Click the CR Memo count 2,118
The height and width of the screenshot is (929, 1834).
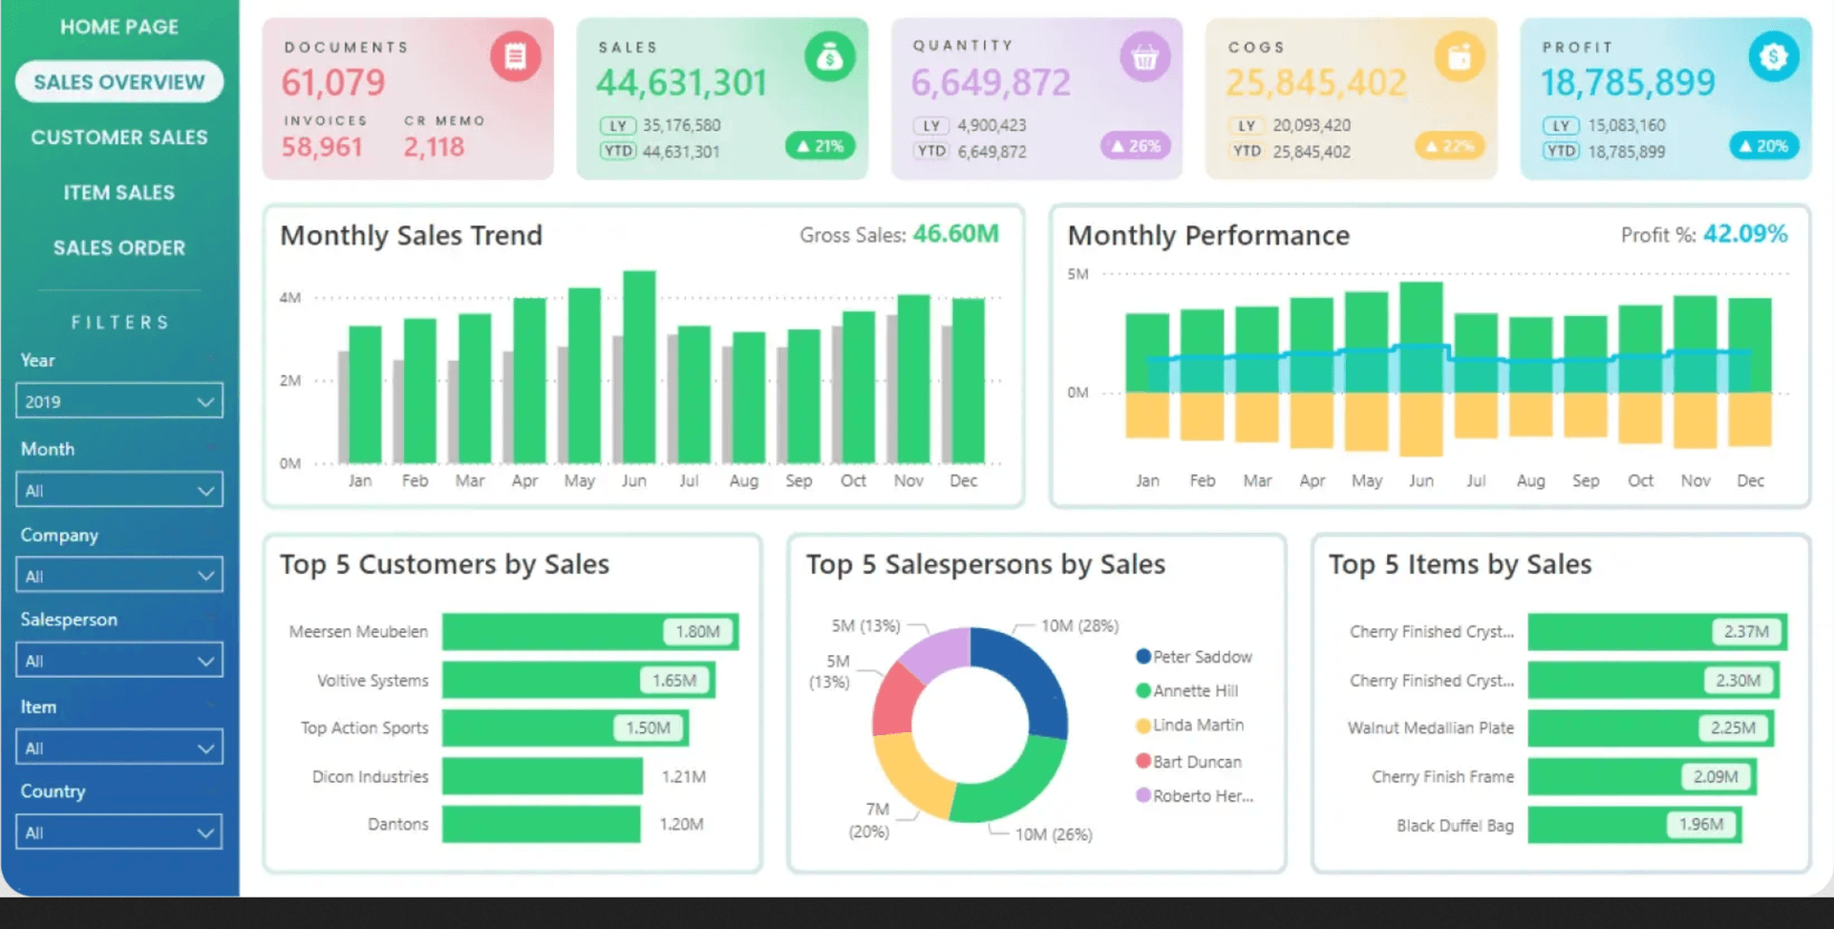(x=434, y=147)
